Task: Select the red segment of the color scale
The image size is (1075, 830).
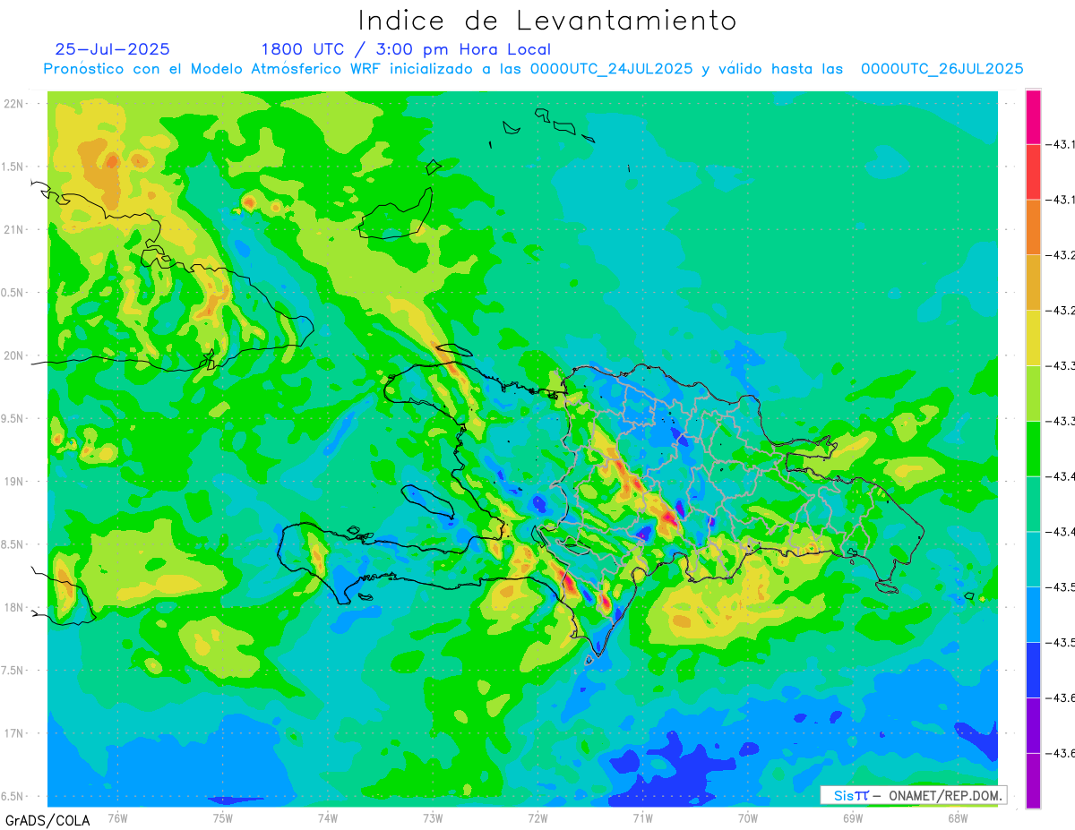Action: point(1033,172)
